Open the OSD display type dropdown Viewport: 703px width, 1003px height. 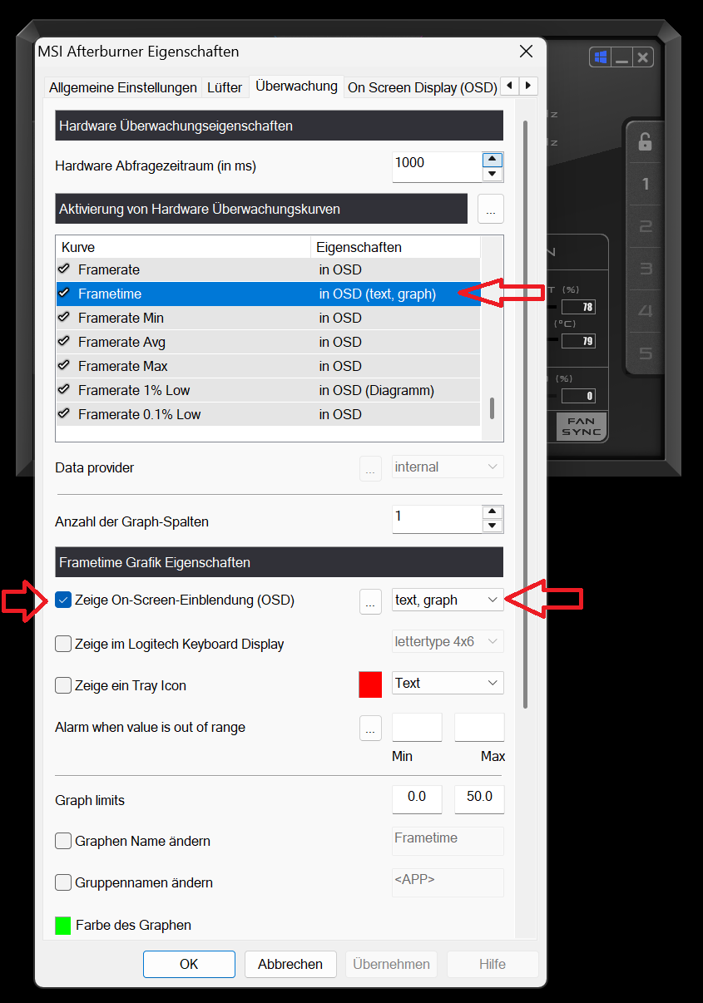(x=448, y=600)
